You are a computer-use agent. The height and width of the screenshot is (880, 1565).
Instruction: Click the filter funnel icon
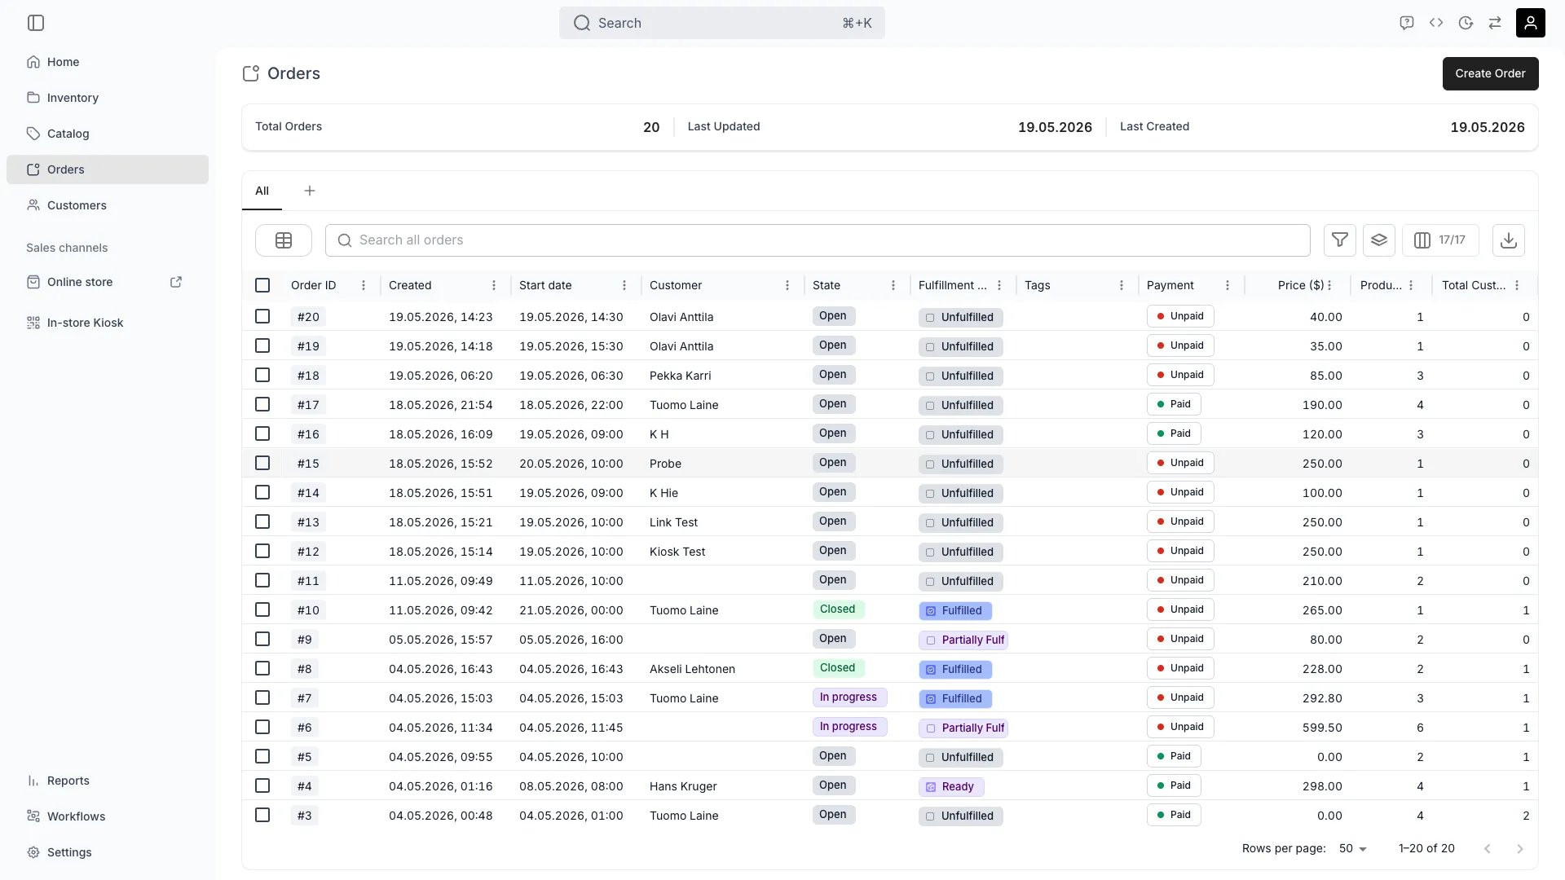1339,240
